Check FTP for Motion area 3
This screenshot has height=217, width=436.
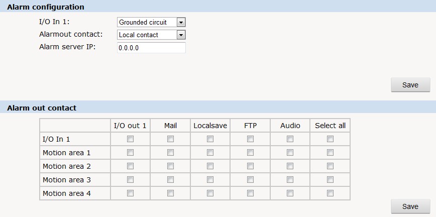point(250,180)
